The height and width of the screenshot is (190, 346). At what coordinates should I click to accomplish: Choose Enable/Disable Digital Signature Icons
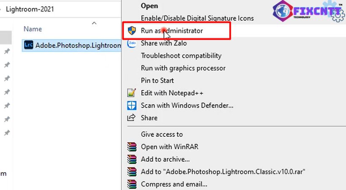pyautogui.click(x=197, y=18)
